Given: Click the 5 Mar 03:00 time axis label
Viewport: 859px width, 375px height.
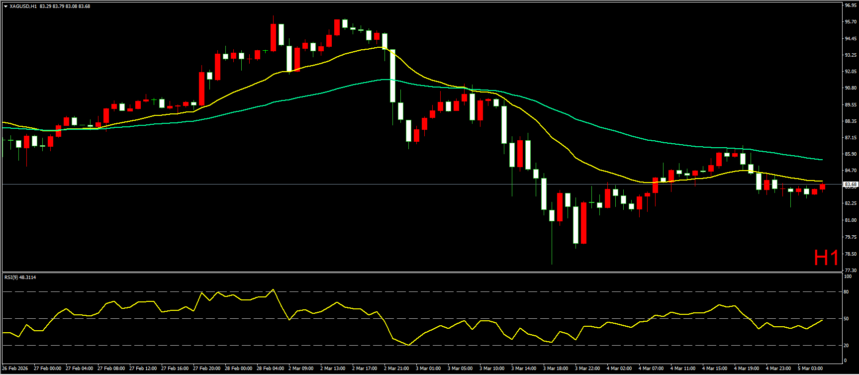Looking at the screenshot, I should (x=810, y=369).
